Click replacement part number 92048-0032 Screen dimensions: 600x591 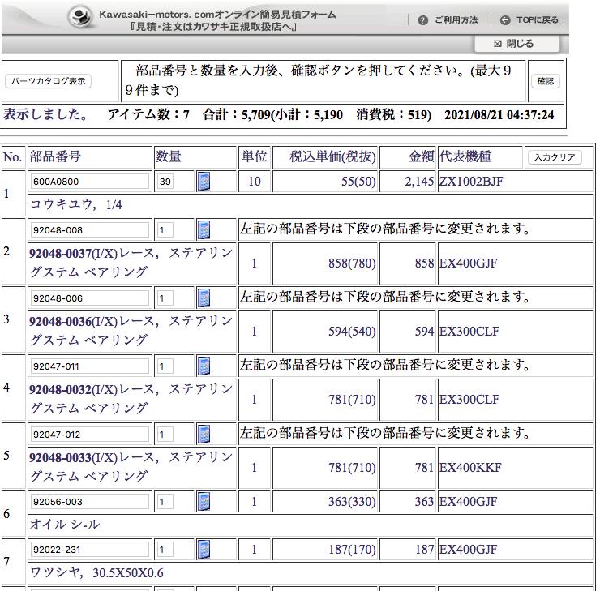(x=61, y=389)
